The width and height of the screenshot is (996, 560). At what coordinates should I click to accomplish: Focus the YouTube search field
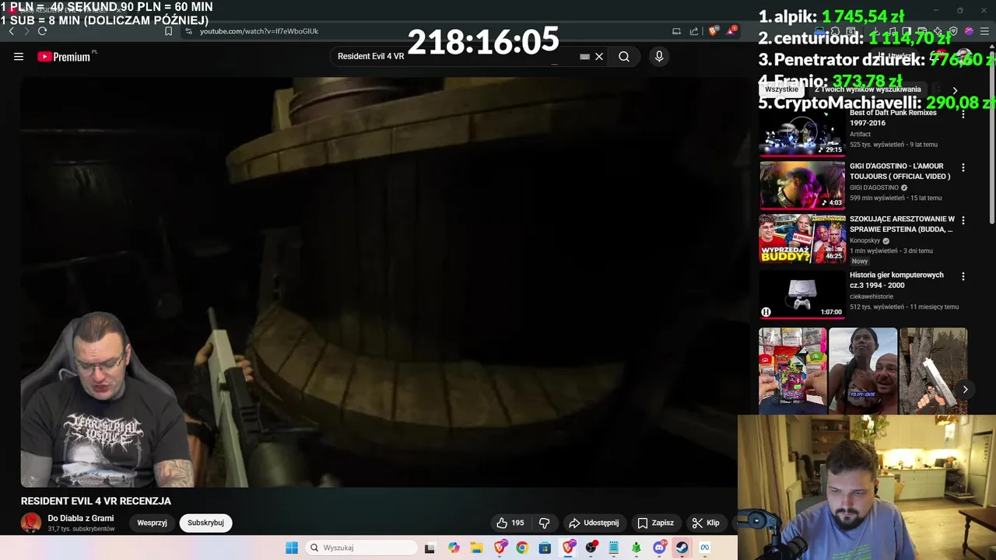455,57
